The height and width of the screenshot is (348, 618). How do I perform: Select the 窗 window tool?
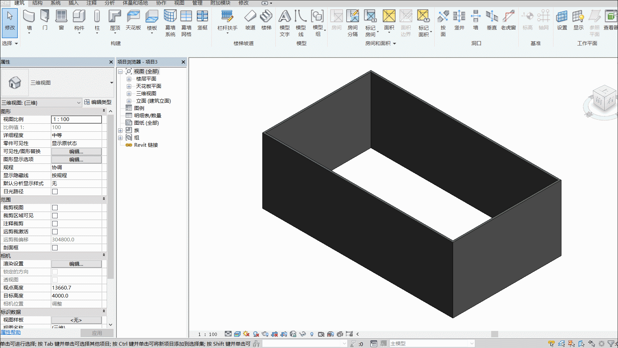point(61,20)
